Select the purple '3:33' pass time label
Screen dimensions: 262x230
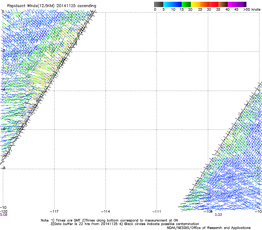tap(218, 215)
